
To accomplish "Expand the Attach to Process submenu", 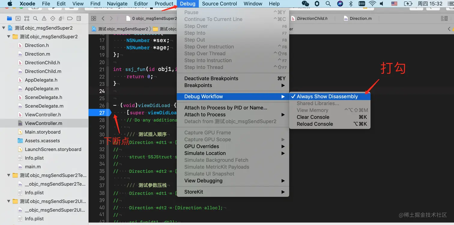I will 233,115.
